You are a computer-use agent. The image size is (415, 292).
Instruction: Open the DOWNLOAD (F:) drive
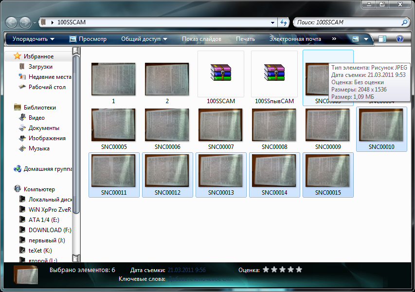coord(50,230)
